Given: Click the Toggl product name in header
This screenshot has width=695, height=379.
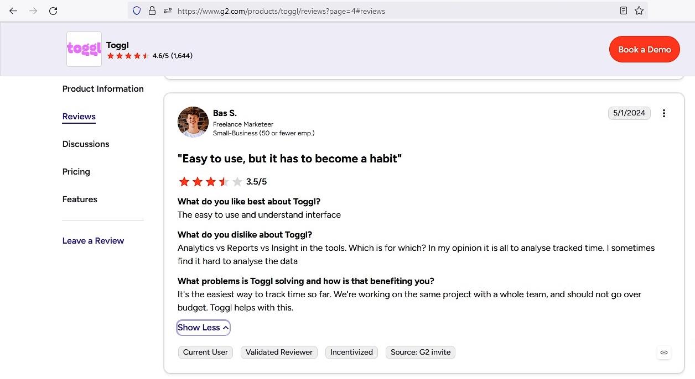Looking at the screenshot, I should pos(117,45).
